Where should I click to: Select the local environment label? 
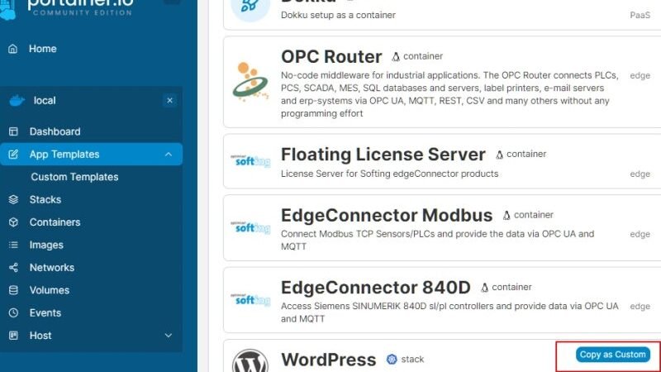(x=45, y=100)
